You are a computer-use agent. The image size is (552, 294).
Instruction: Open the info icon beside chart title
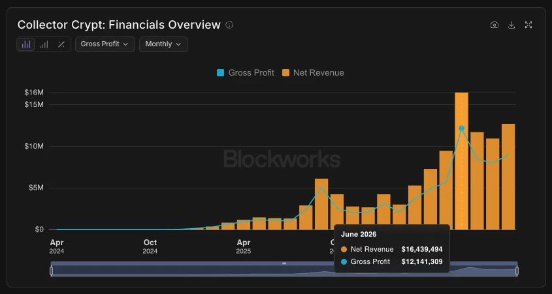tap(229, 25)
